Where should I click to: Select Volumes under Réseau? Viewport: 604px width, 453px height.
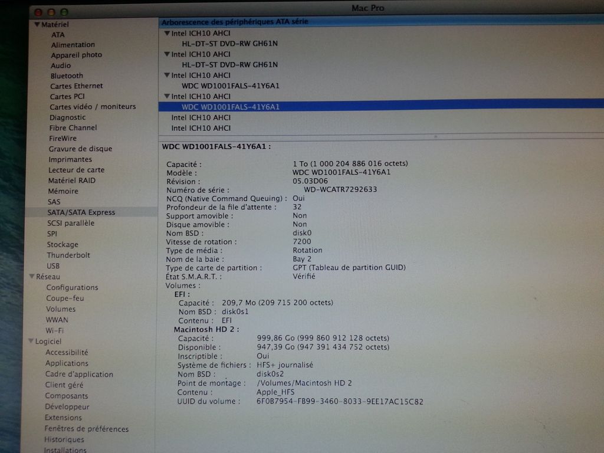61,309
